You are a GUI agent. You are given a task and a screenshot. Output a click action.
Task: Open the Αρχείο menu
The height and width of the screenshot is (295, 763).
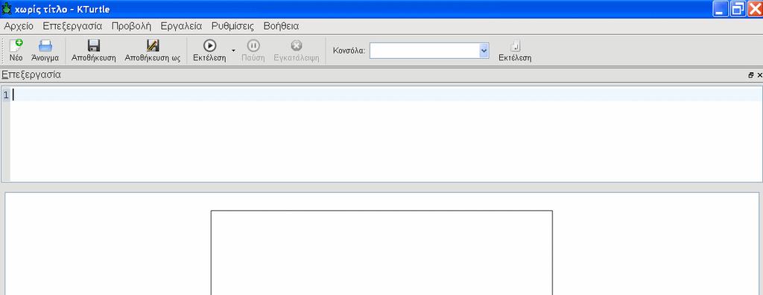tap(19, 26)
